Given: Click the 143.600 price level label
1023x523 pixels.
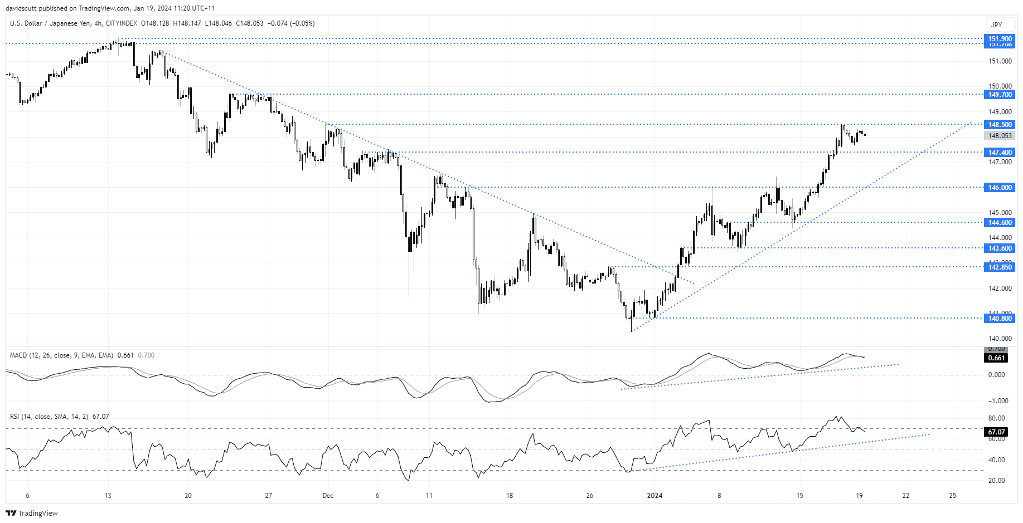Looking at the screenshot, I should (1000, 248).
